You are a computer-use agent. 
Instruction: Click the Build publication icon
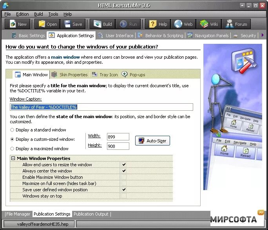pos(98,24)
